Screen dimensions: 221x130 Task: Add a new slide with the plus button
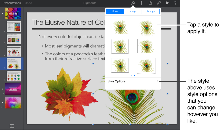coord(12,126)
